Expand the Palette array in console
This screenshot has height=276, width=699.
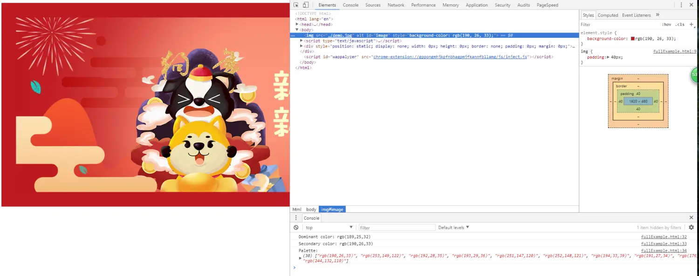pos(301,258)
